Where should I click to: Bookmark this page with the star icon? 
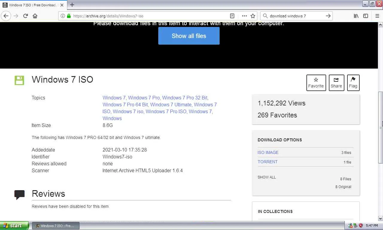tap(253, 16)
